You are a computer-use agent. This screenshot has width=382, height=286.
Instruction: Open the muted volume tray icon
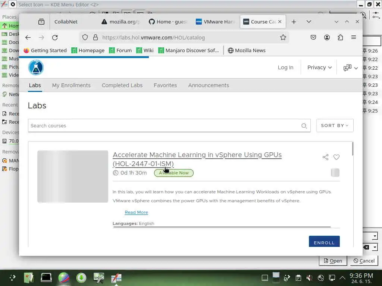[x=309, y=278]
